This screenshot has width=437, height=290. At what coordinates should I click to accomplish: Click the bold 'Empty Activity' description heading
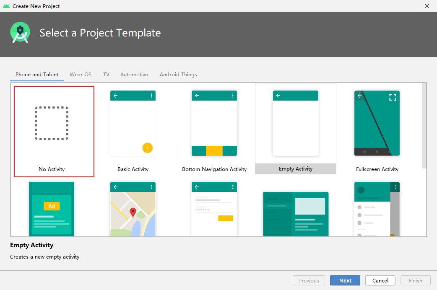pos(32,245)
